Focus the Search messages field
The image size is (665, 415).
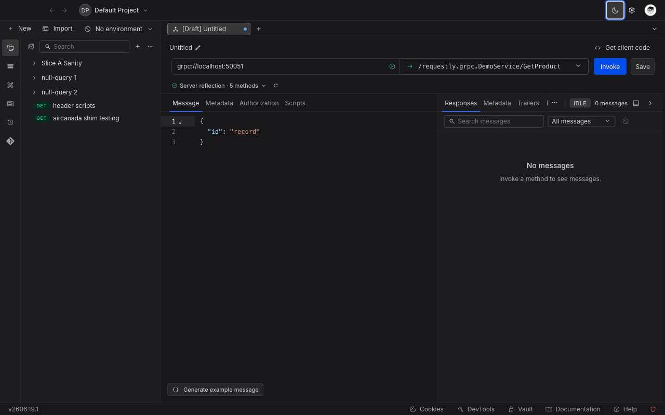point(494,121)
